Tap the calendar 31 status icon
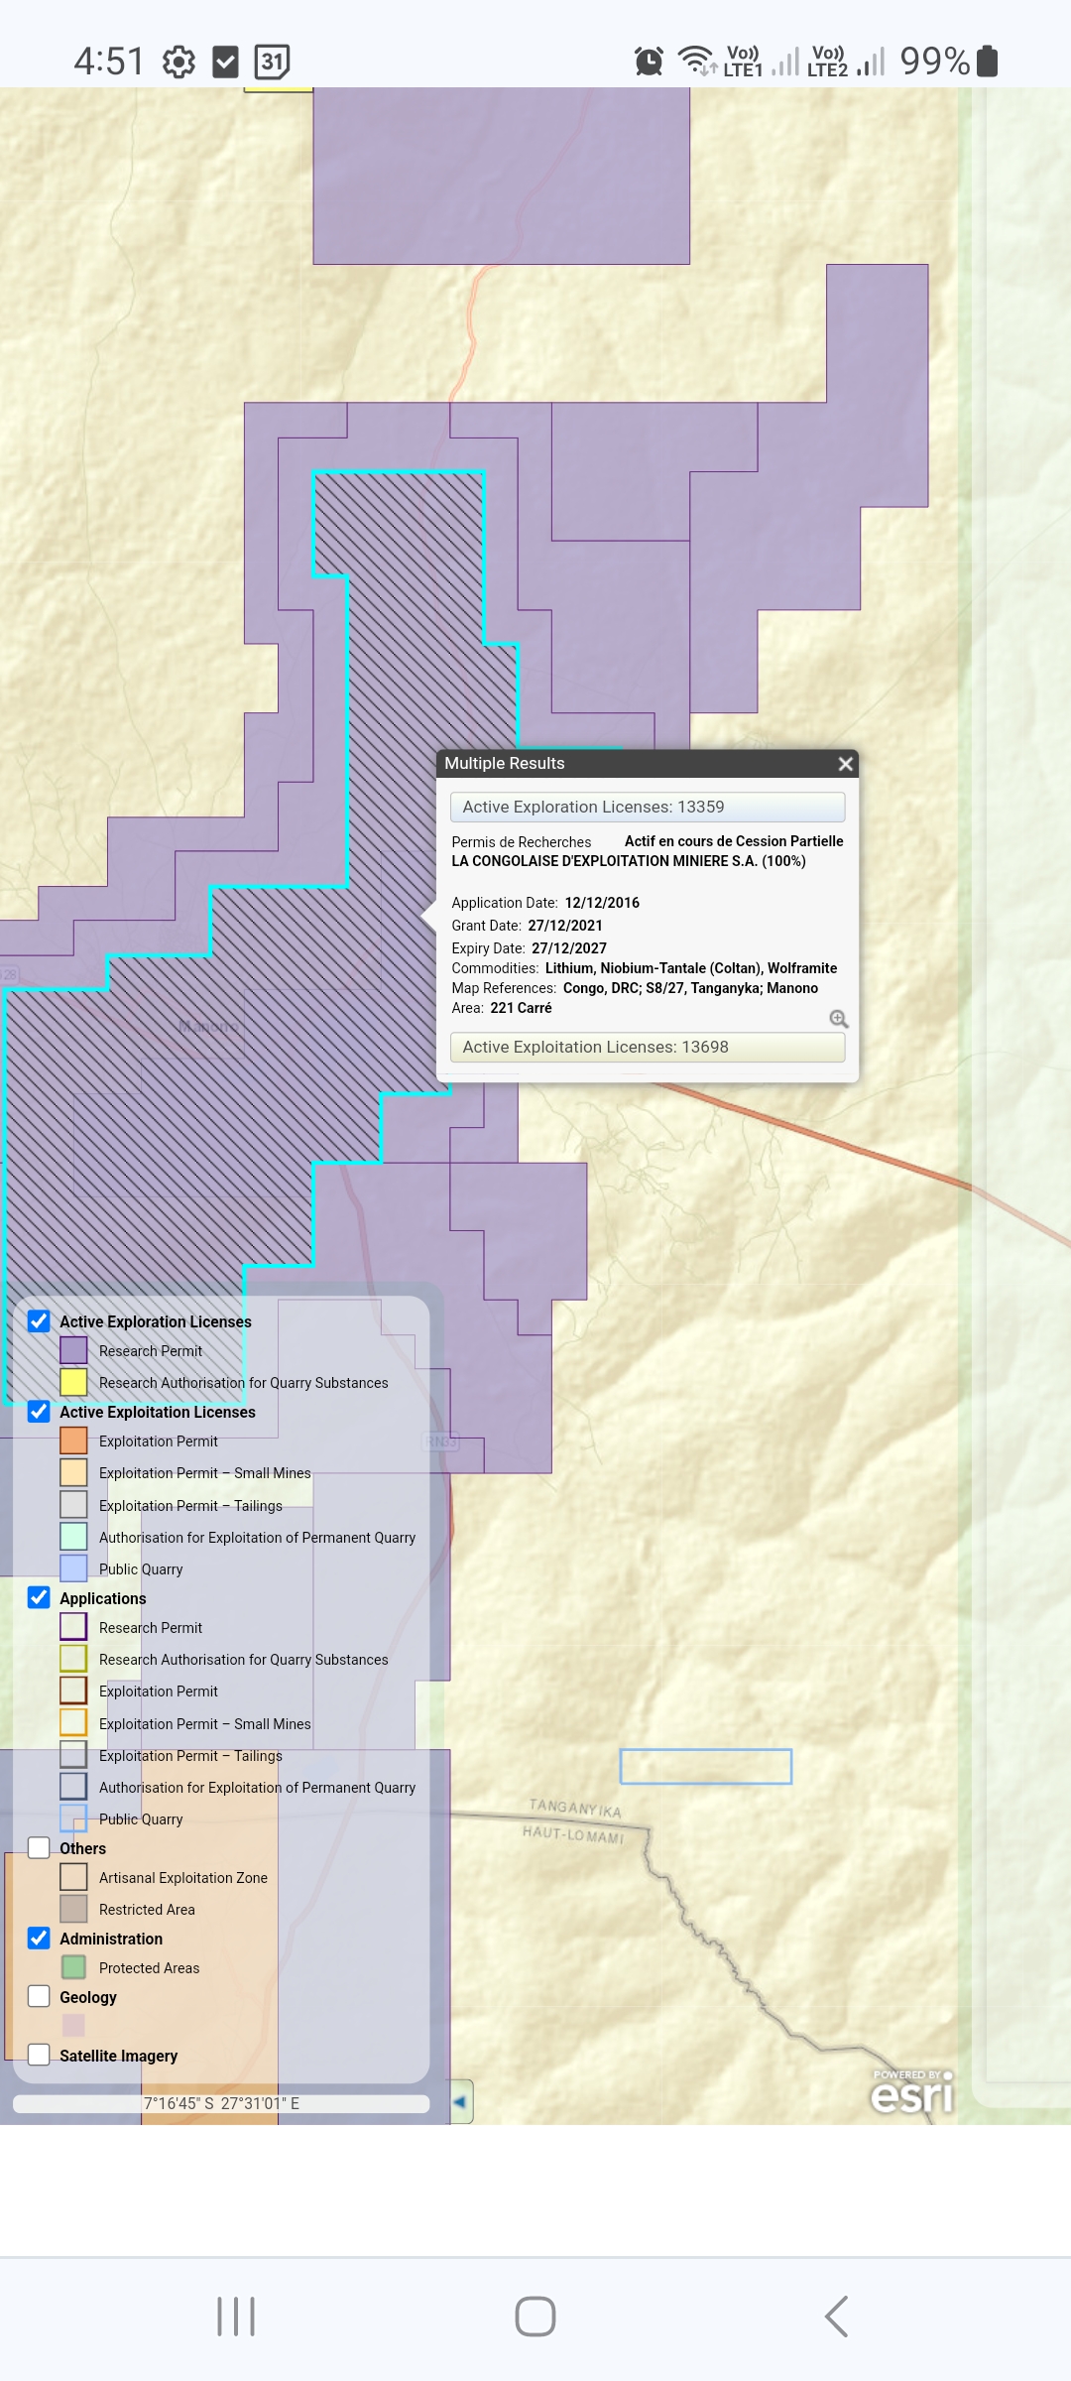Viewport: 1071px width, 2381px height. (x=272, y=63)
